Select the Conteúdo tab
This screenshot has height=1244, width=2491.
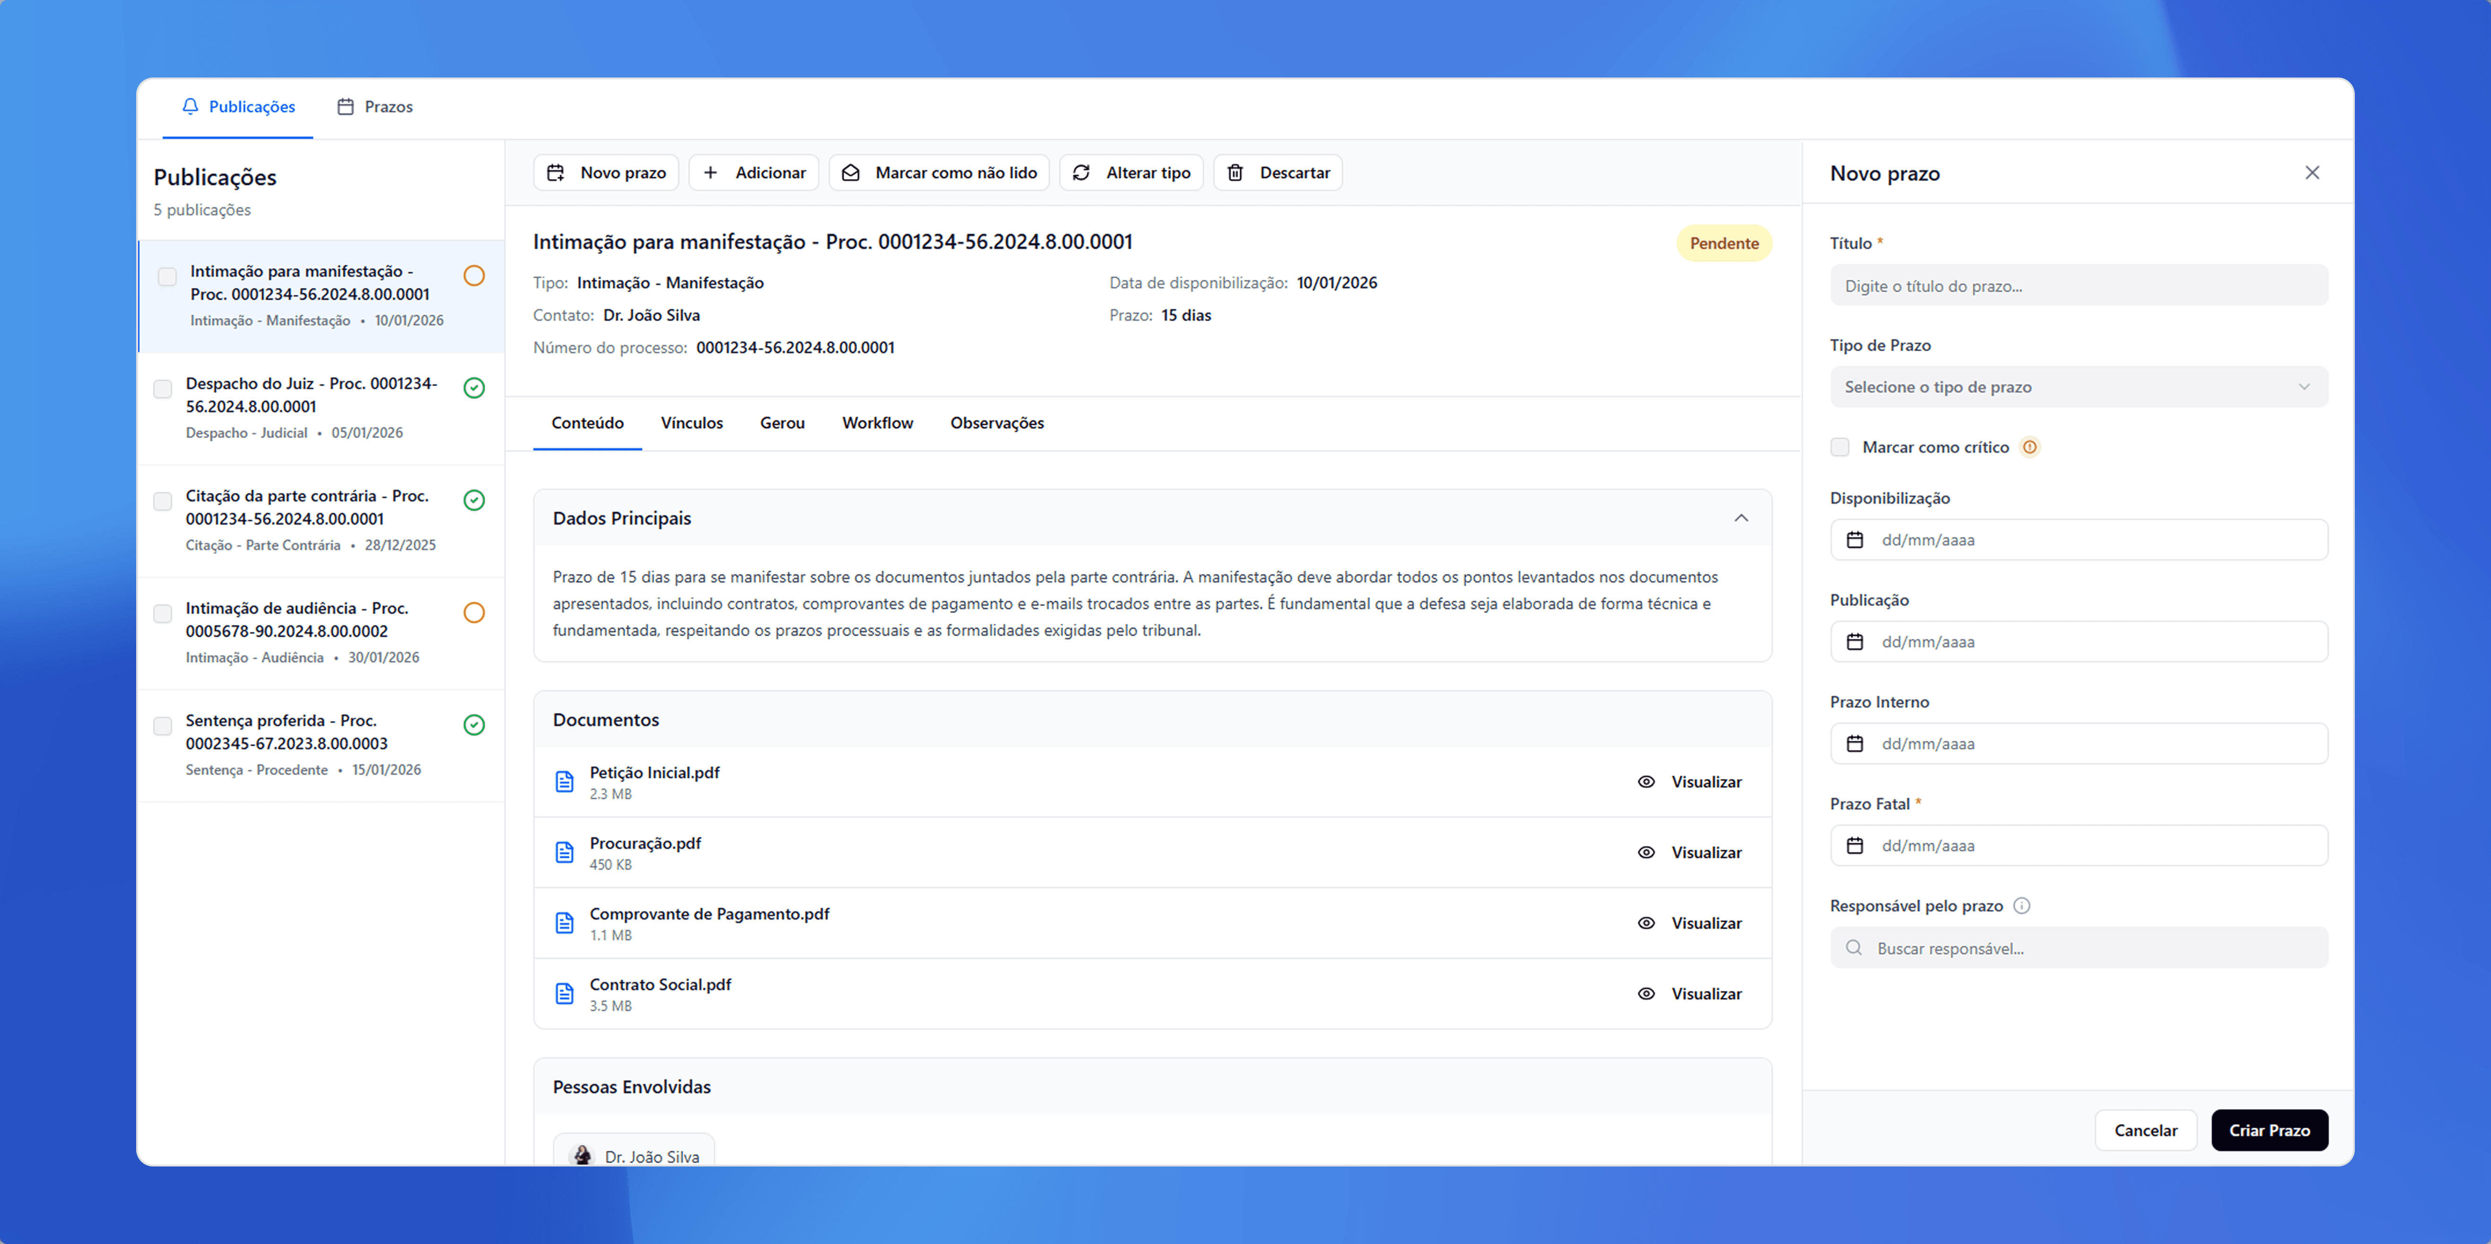[x=587, y=423]
